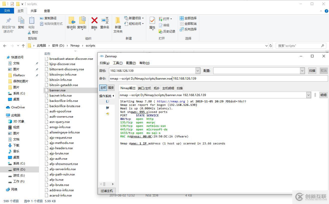Click the History (历史记录) icon
Viewport: 329px width, 204px height.
coord(161,32)
